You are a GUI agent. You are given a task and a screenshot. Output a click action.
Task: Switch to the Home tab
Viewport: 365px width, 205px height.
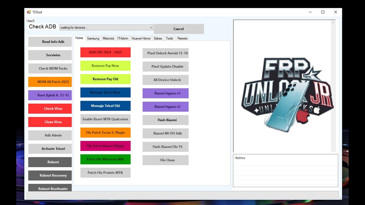(79, 38)
